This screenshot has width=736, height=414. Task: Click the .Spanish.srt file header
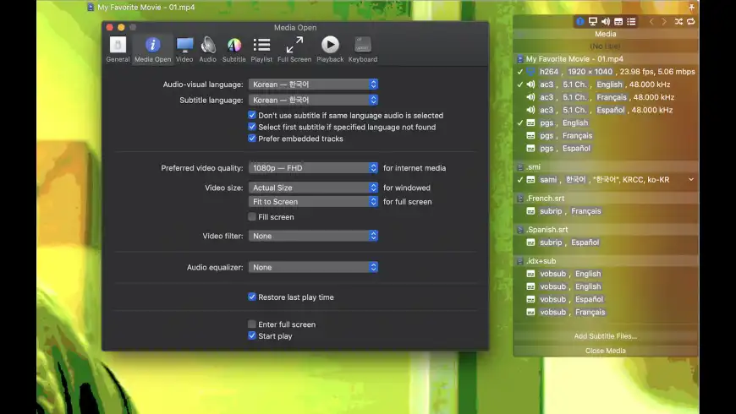[606, 230]
